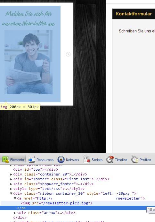This screenshot has height=222, width=155.
Task: Switch to the Resources tab label
Action: coord(45,160)
